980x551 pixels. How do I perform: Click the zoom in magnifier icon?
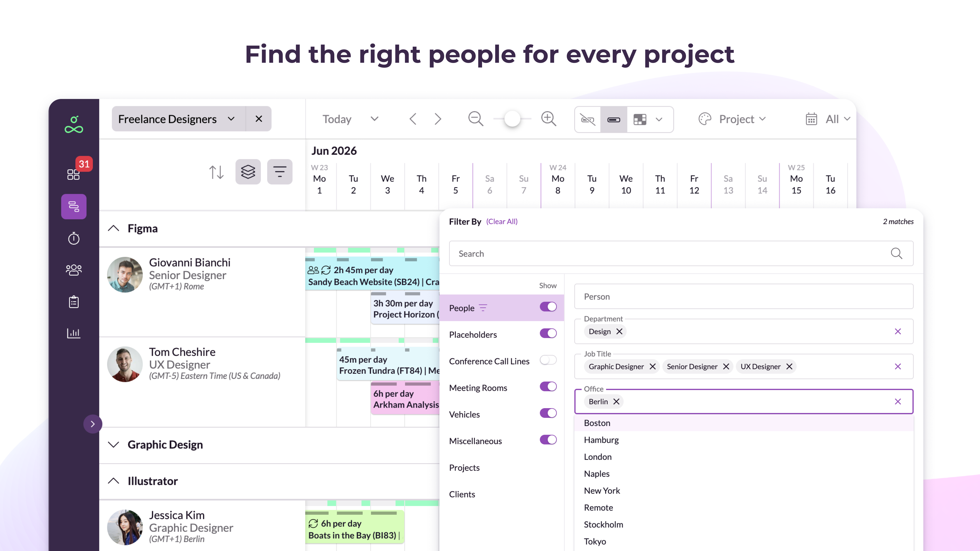point(549,119)
